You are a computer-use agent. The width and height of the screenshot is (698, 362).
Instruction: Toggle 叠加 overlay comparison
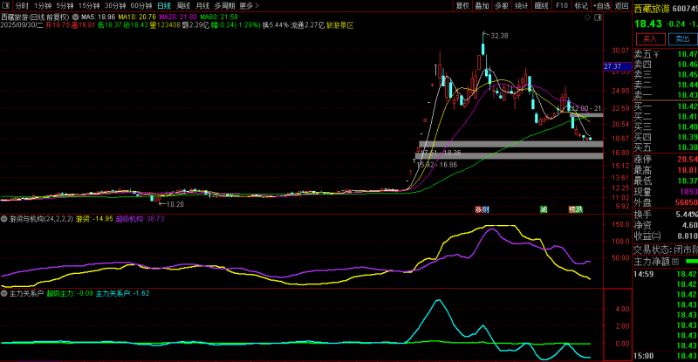tap(482, 5)
